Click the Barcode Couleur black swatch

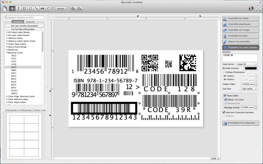251,68
